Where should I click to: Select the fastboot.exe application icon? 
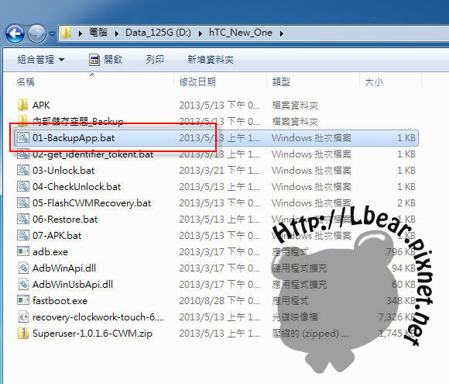23,300
